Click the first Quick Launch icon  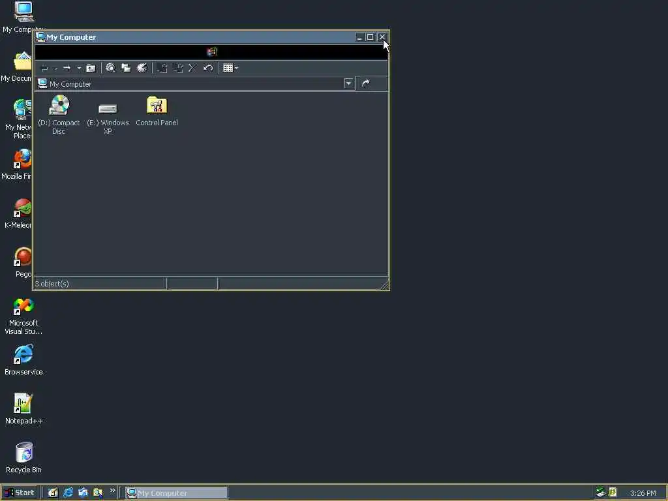pos(52,493)
